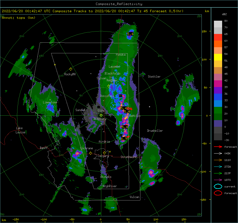Select the magenta swatch in dBZ legend
Viewport: 238px width, 223px height.
(218, 84)
